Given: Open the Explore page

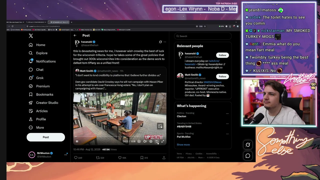Looking at the screenshot, I should pos(38,53).
